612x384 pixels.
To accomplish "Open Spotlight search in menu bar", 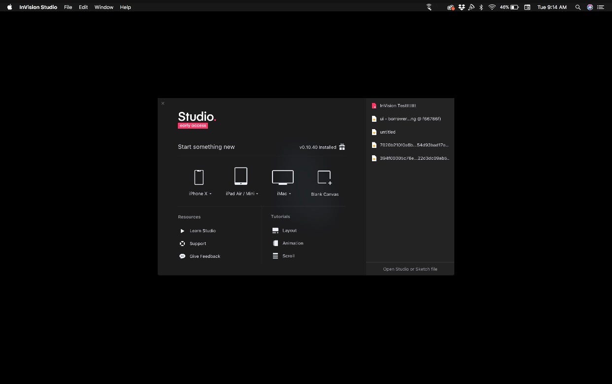I will coord(578,7).
